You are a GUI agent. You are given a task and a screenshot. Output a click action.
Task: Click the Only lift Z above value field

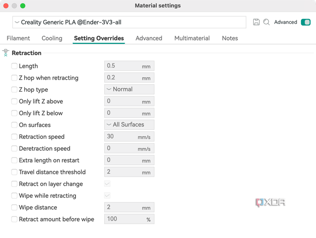pyautogui.click(x=129, y=101)
